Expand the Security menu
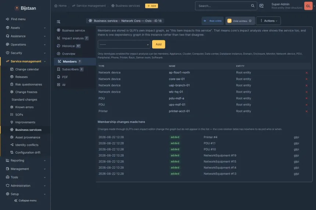316x210 pixels. 25,53
